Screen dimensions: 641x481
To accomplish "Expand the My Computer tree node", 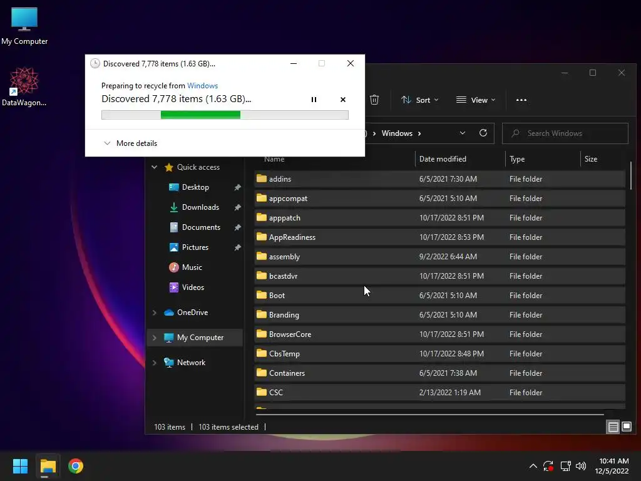I will coord(155,338).
